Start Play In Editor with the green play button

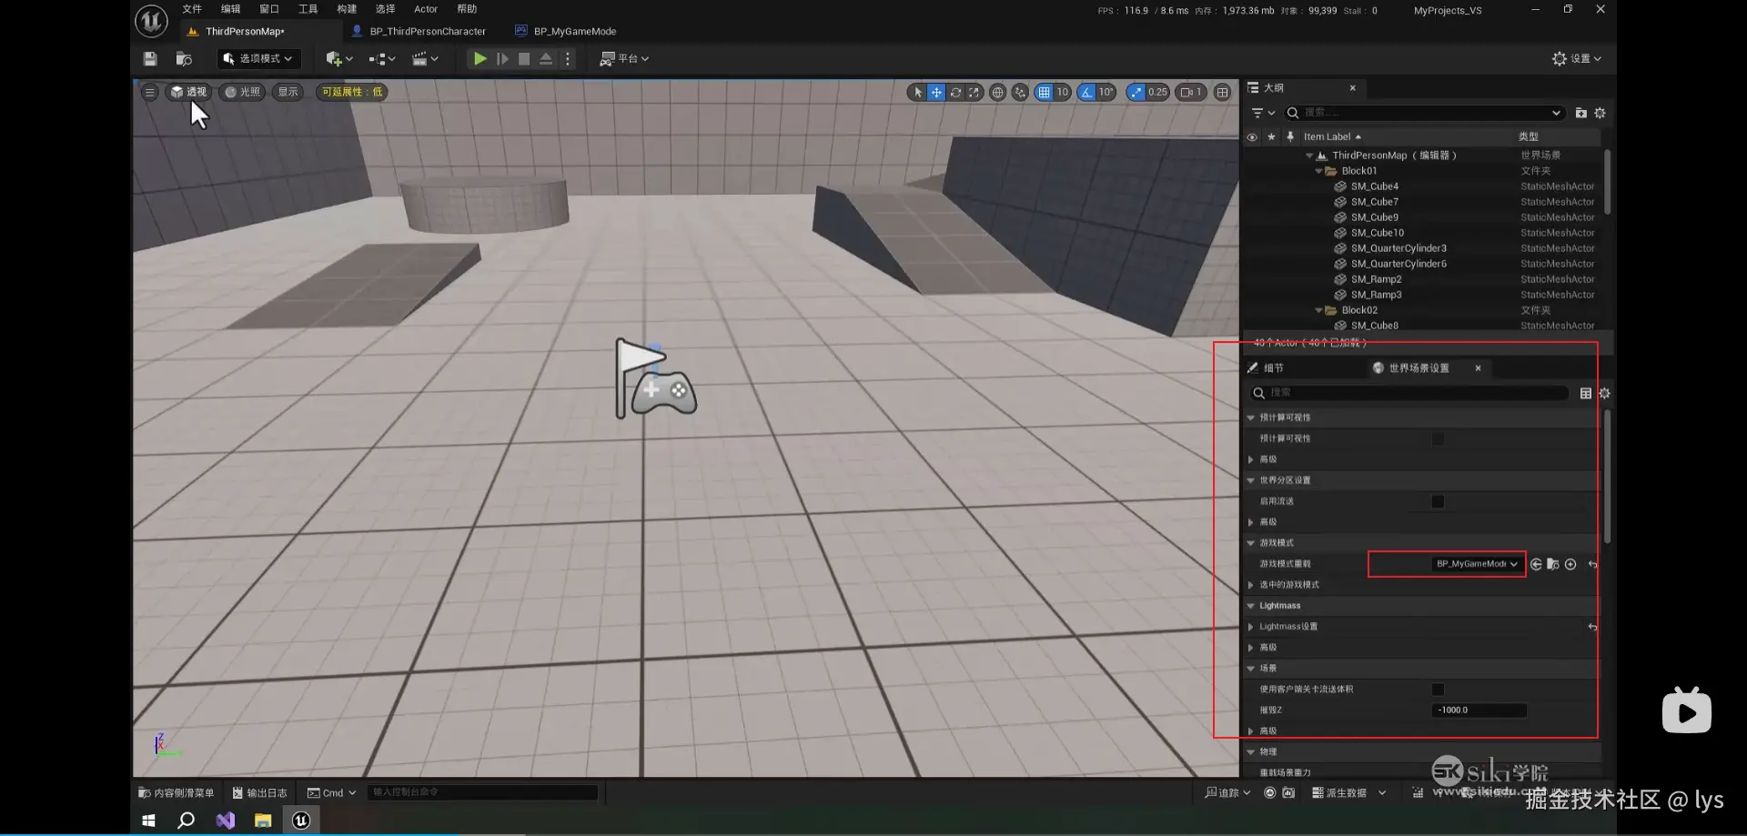tap(480, 59)
